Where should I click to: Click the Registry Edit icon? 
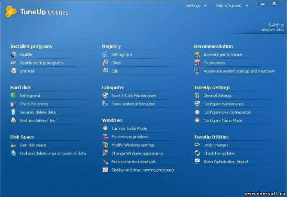coord(105,71)
